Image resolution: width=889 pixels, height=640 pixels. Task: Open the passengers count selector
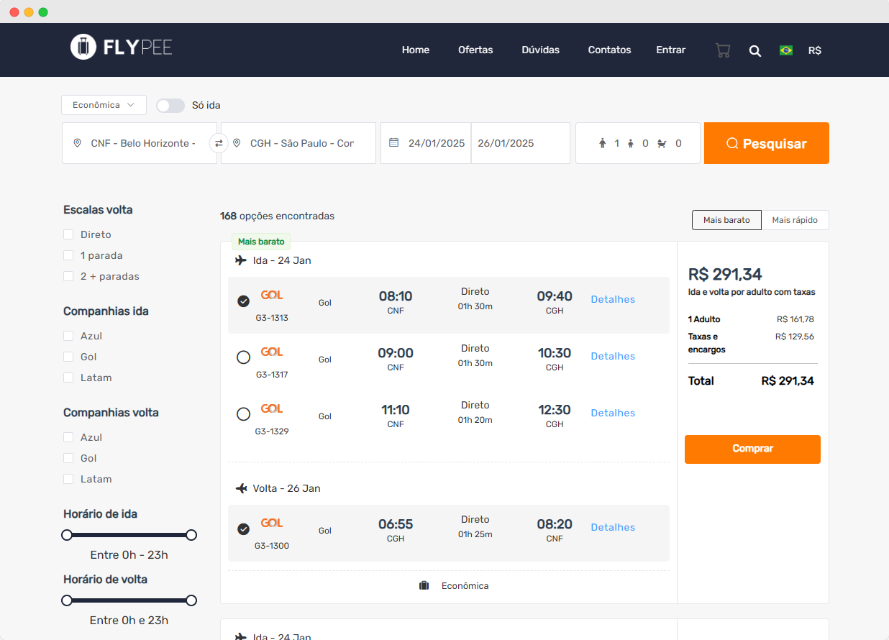coord(637,143)
